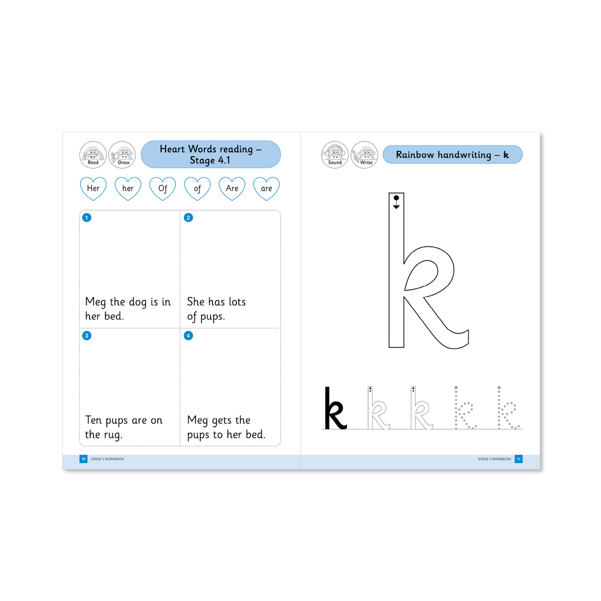
Task: Click sentence 'She has lots of pups.'
Action: [216, 309]
